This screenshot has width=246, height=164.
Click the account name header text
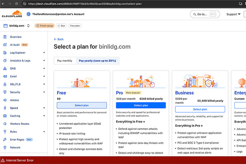(x=58, y=14)
